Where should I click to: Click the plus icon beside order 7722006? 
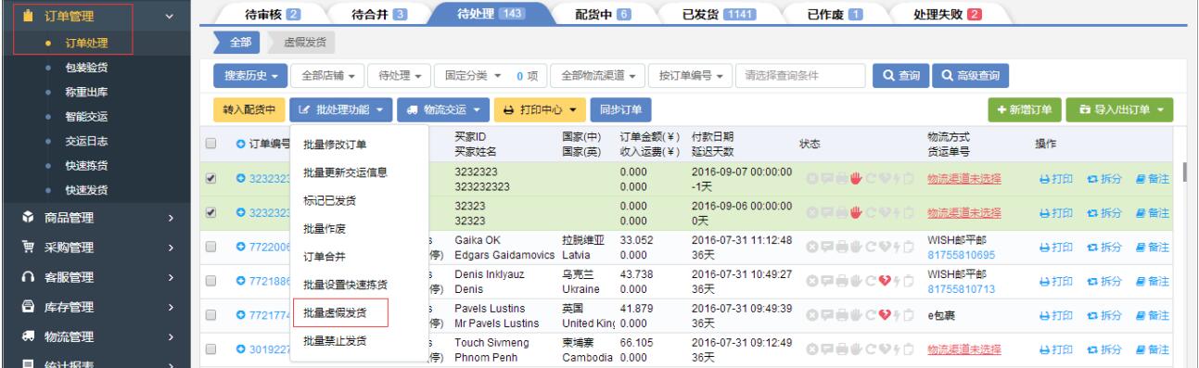tap(241, 247)
